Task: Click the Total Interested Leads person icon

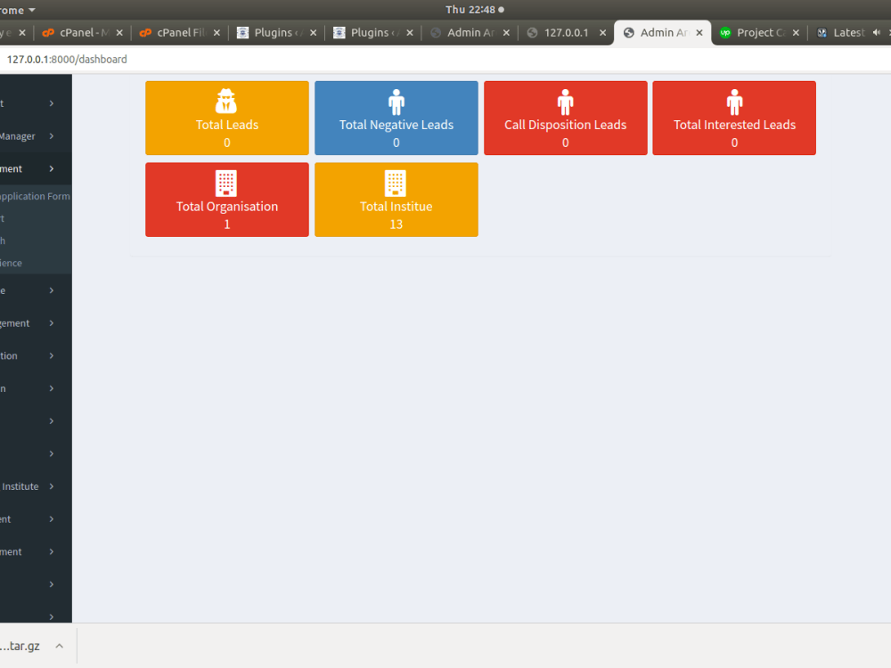Action: (x=733, y=100)
